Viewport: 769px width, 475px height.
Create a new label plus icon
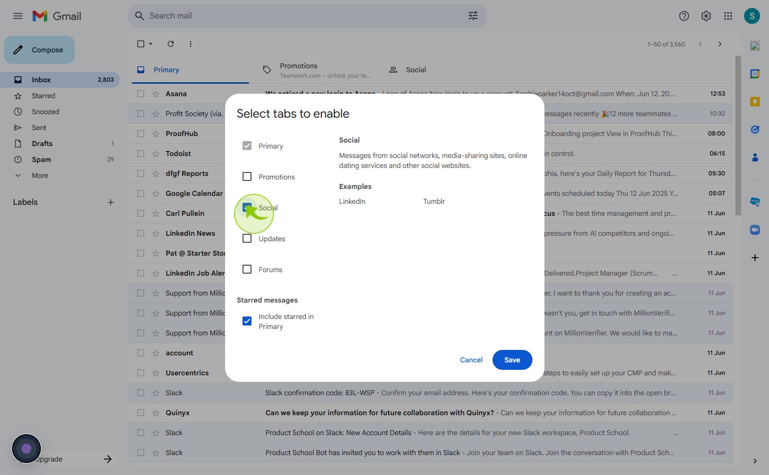point(111,202)
